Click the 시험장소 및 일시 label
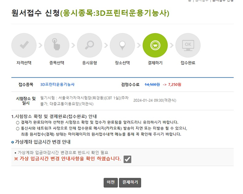The height and width of the screenshot is (194, 243). (26, 101)
